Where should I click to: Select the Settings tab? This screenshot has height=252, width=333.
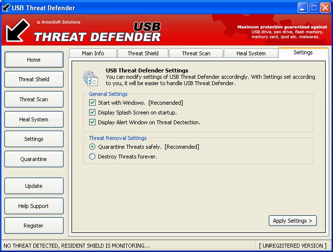tap(303, 52)
